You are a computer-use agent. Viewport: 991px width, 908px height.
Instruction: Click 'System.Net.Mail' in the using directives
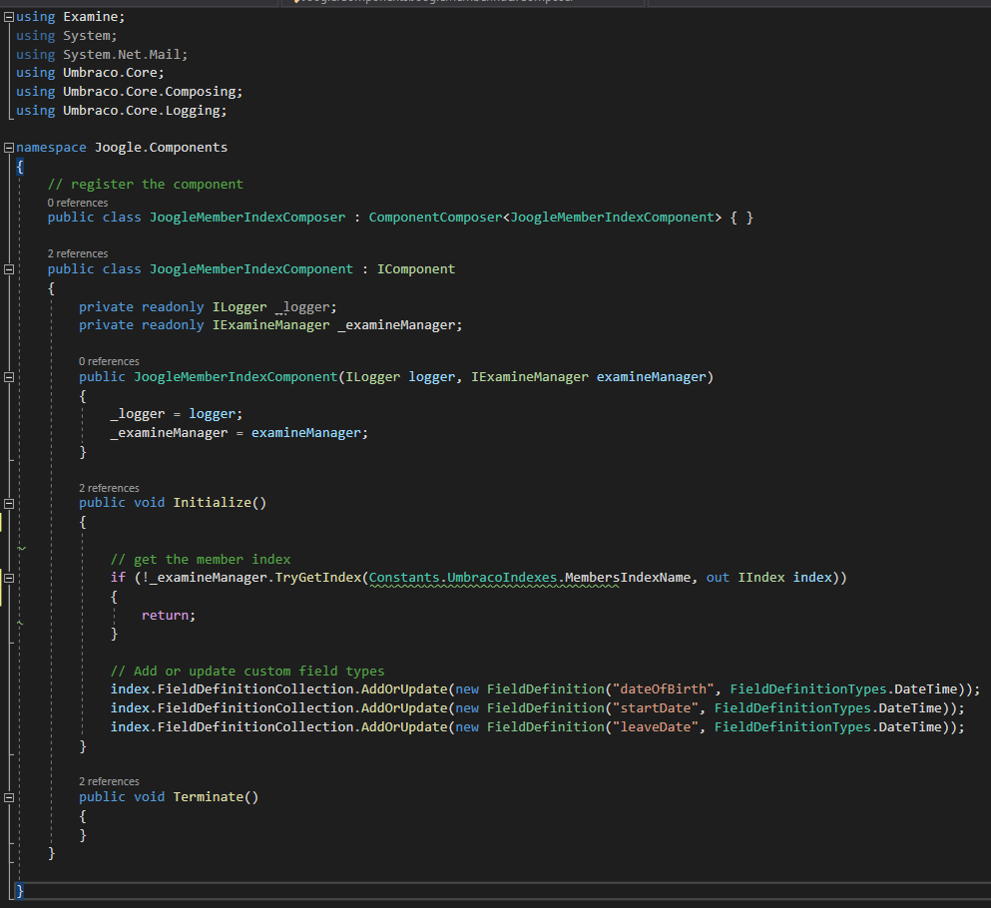tap(122, 55)
